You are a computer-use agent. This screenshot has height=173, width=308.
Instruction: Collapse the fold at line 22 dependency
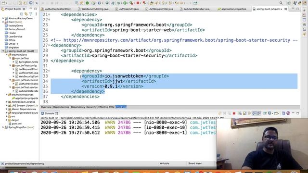pyautogui.click(x=49, y=20)
